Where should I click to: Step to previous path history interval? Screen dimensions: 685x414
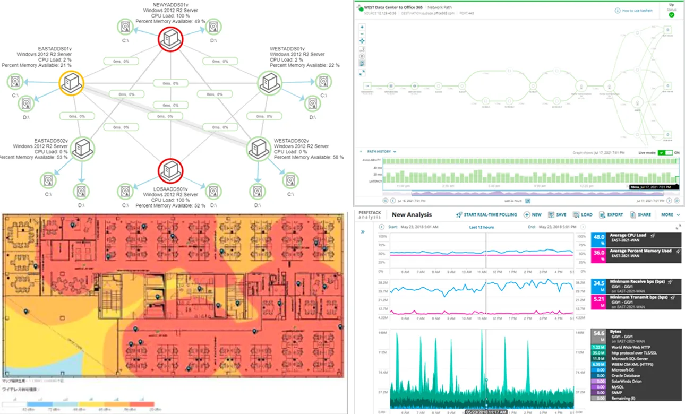tap(393, 201)
